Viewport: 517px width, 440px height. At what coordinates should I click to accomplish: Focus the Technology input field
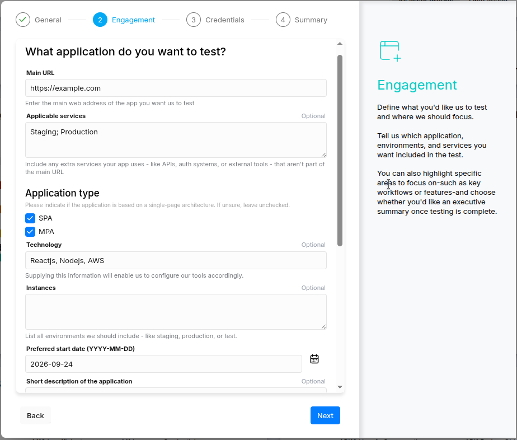(176, 260)
